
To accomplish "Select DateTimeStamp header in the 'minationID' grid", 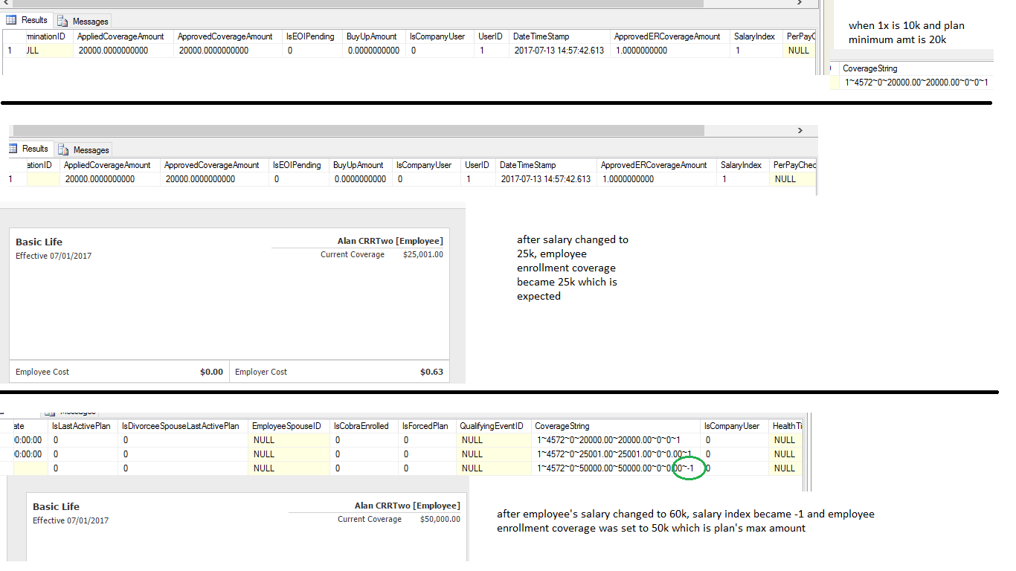I will 559,36.
